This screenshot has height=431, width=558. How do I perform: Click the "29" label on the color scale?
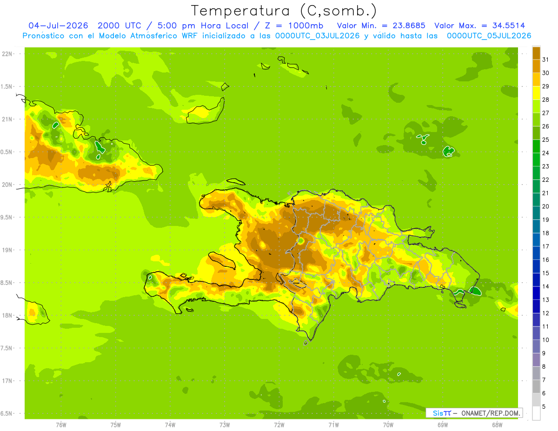(x=545, y=86)
